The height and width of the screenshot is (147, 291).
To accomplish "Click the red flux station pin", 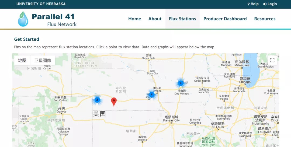I will 114,101.
